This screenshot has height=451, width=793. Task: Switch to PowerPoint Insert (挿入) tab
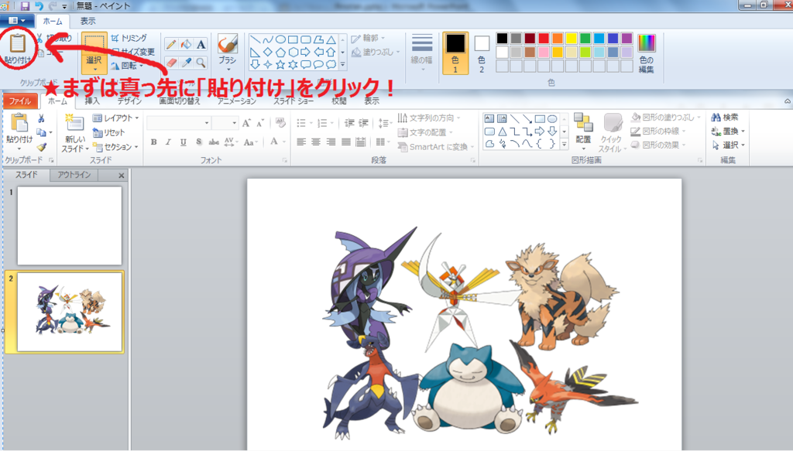click(x=92, y=101)
